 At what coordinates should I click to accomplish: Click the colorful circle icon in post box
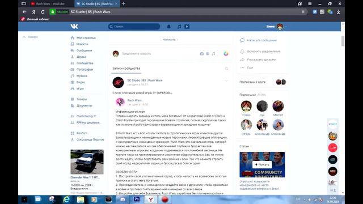226,54
